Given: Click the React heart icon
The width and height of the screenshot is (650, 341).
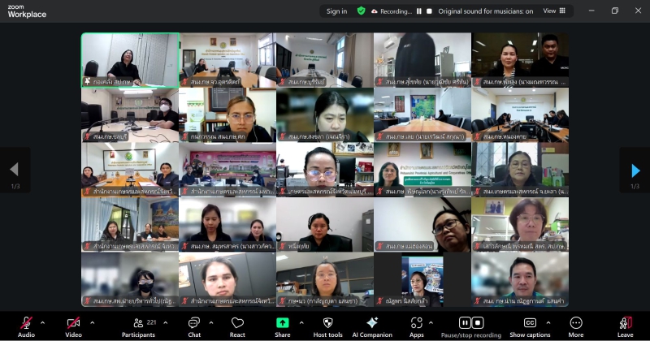Looking at the screenshot, I should coord(237,322).
